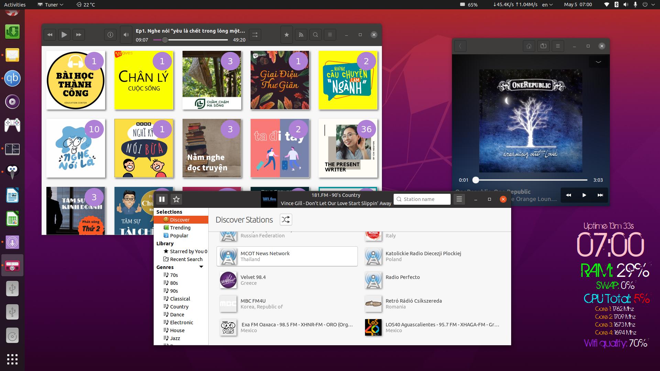
Task: Select the 80s genre
Action: [x=181, y=283]
